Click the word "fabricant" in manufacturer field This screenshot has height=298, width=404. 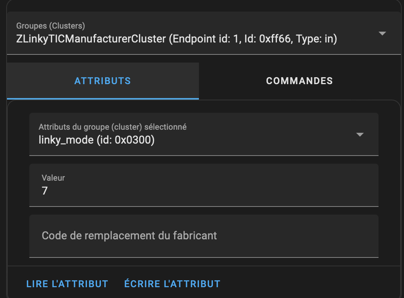click(x=196, y=235)
